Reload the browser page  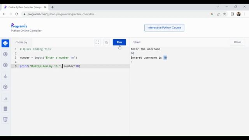(x=17, y=14)
